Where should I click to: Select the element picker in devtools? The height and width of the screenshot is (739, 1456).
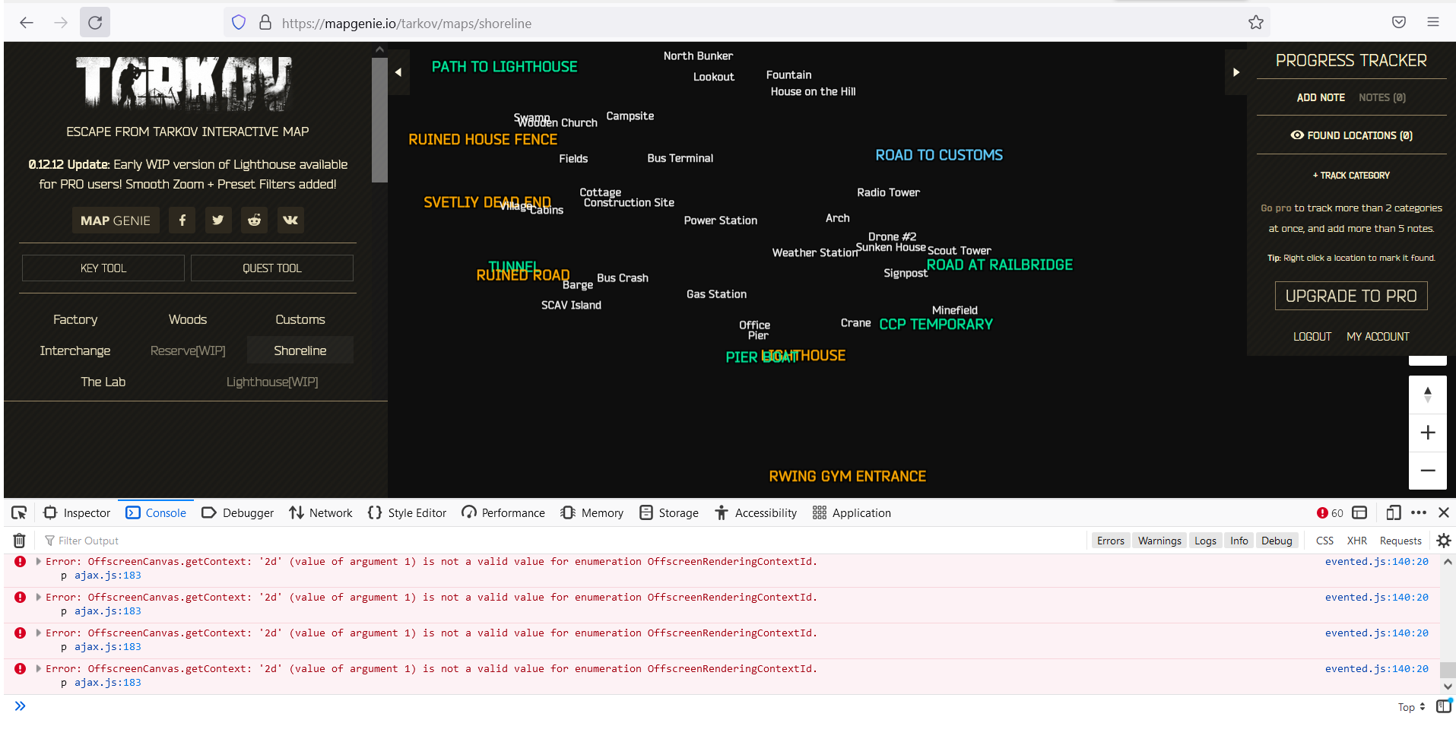[x=18, y=512]
